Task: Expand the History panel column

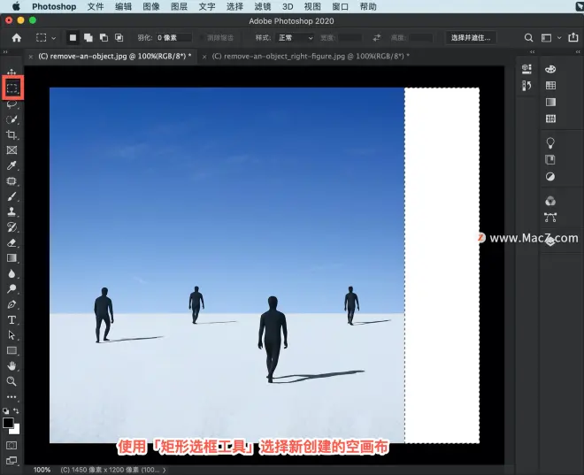Action: click(532, 51)
